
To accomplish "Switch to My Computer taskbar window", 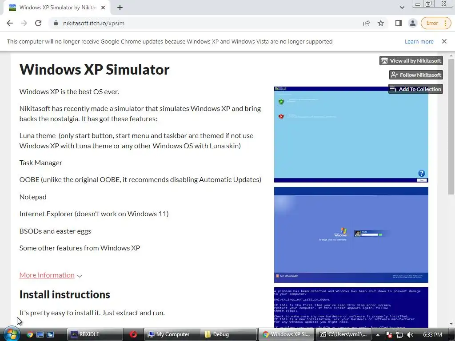I will (172, 334).
